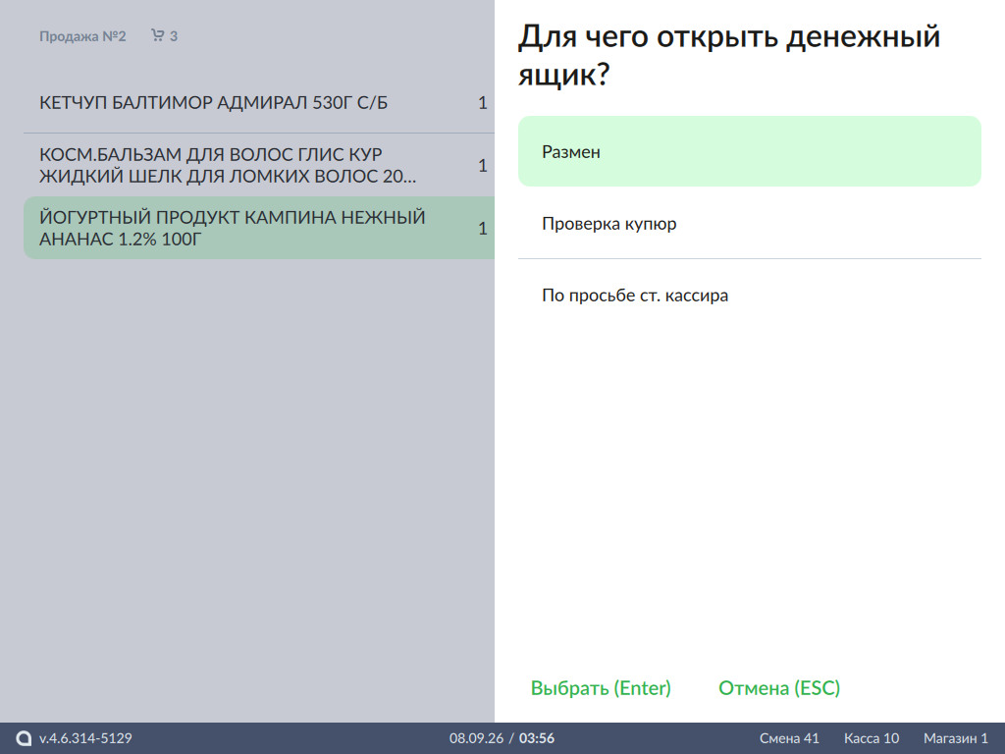Select the Косм.бальзам Глис Кур item row
The width and height of the screenshot is (1005, 754).
click(259, 165)
